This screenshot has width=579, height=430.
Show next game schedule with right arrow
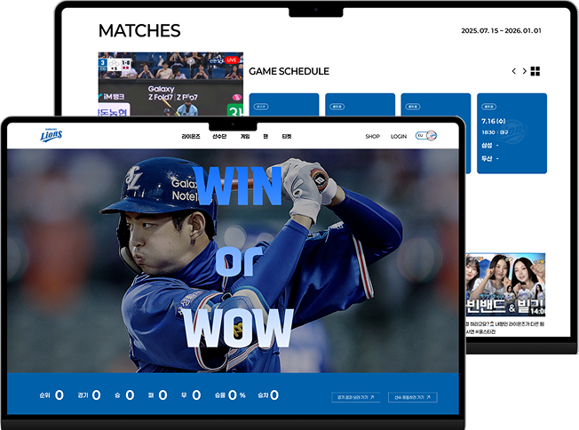[x=524, y=71]
